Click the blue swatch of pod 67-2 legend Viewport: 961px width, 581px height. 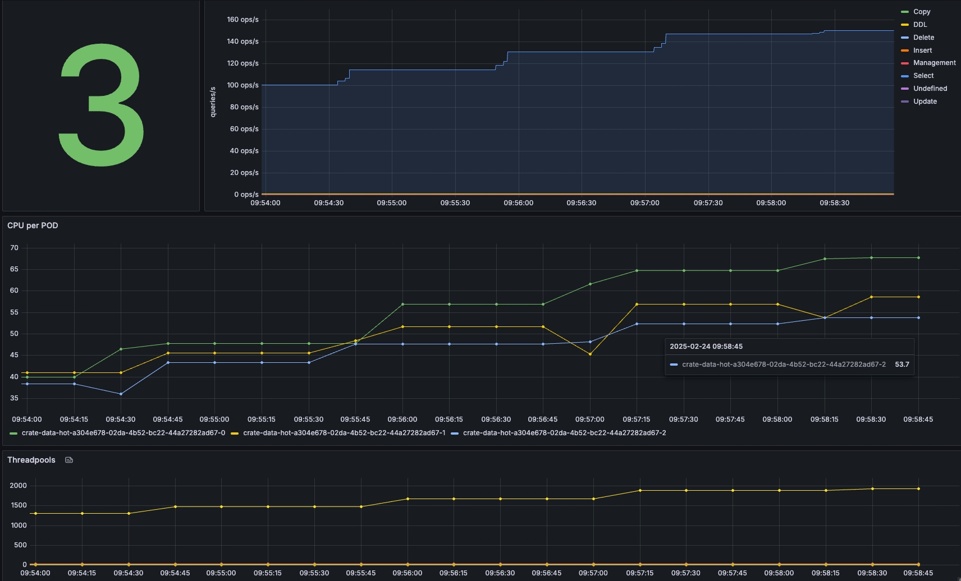[x=455, y=434]
